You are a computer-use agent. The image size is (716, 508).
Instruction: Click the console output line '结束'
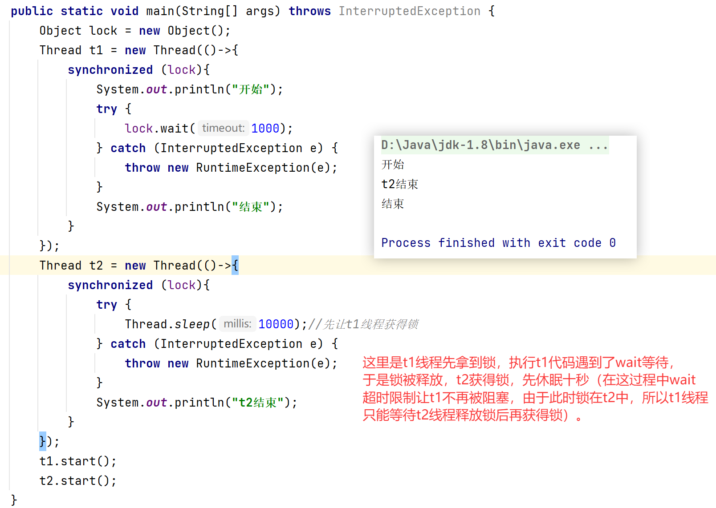(x=393, y=204)
